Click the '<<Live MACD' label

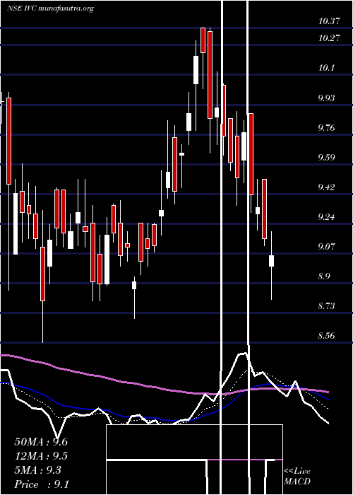(297, 477)
